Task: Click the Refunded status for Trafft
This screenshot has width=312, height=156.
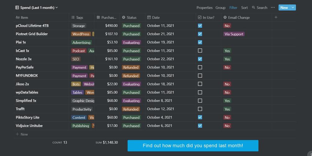Action: click(131, 109)
